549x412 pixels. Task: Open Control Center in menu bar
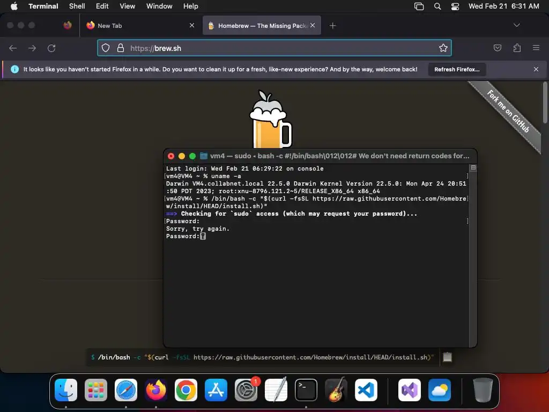(455, 6)
